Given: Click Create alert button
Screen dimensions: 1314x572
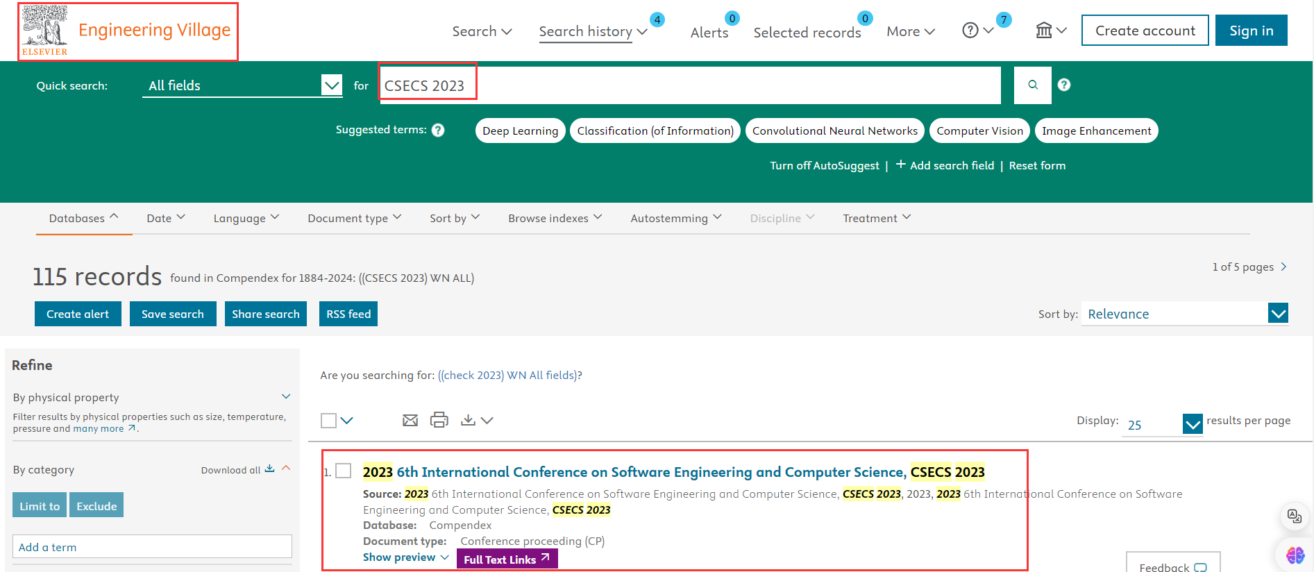Looking at the screenshot, I should pos(78,314).
